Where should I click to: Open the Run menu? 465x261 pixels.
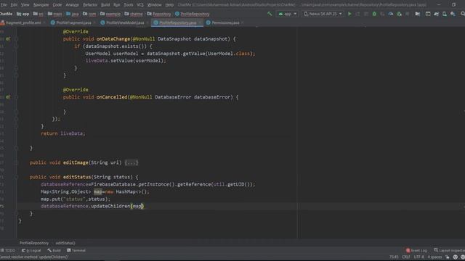point(117,5)
